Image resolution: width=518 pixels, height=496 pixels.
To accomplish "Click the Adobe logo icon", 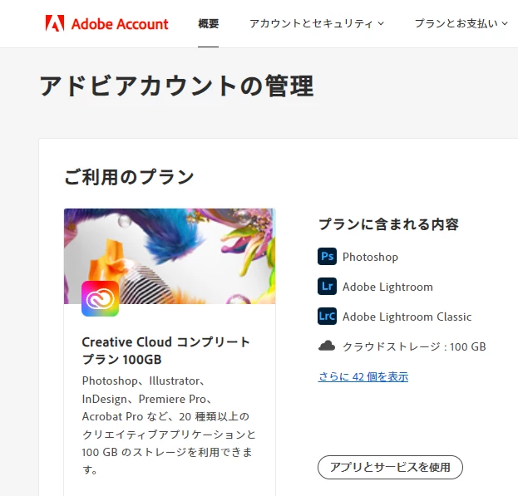I will 55,23.
